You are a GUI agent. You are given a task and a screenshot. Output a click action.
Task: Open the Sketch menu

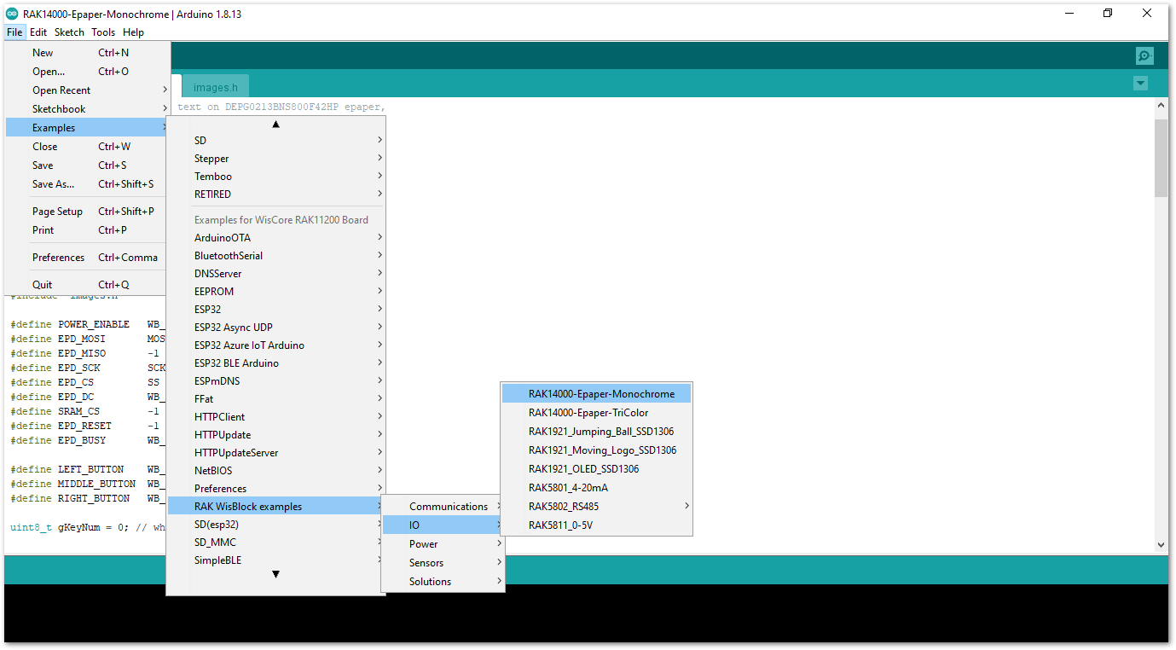69,32
